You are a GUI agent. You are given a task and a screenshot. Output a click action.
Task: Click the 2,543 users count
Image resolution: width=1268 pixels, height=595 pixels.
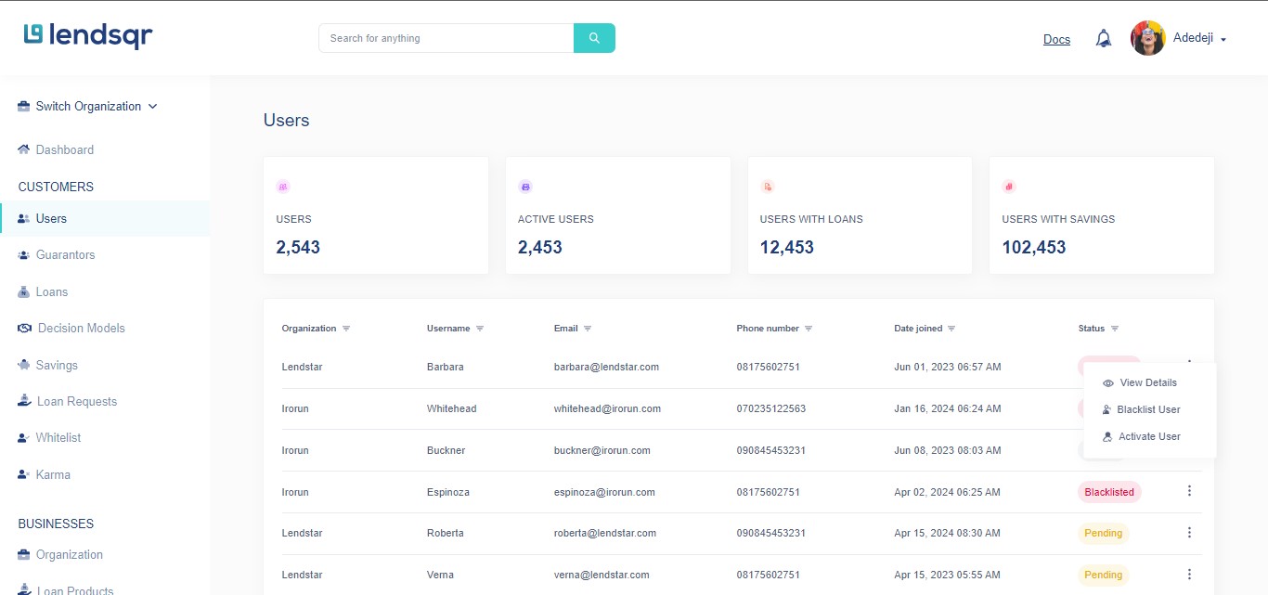click(298, 248)
